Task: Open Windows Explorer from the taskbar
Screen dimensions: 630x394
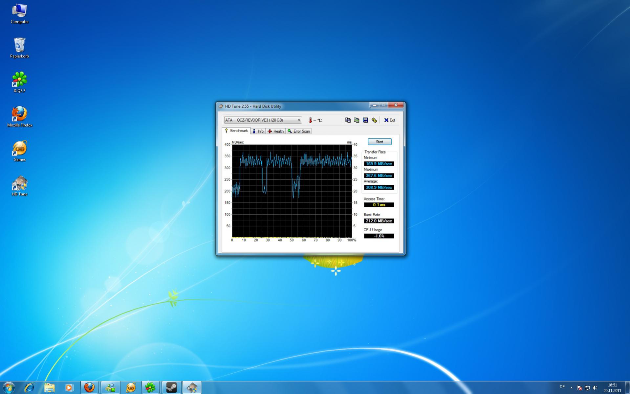Action: pyautogui.click(x=49, y=388)
